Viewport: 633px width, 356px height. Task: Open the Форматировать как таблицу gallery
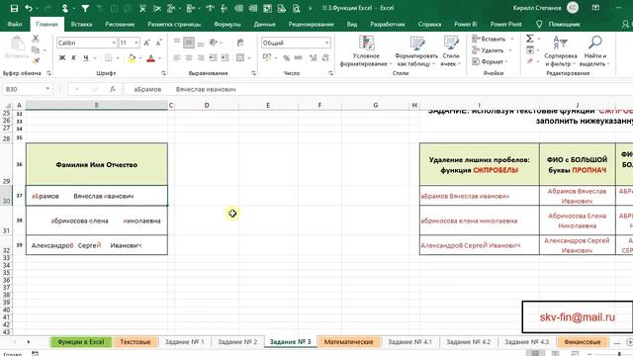[416, 51]
